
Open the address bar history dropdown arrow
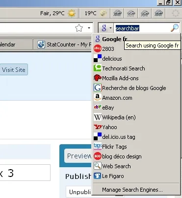click(x=89, y=28)
